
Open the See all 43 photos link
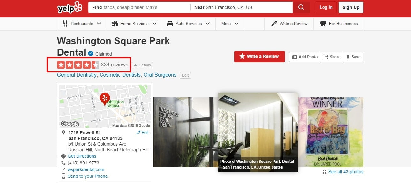tap(346, 172)
